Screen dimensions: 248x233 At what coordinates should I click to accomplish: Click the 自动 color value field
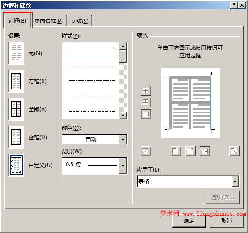point(91,140)
